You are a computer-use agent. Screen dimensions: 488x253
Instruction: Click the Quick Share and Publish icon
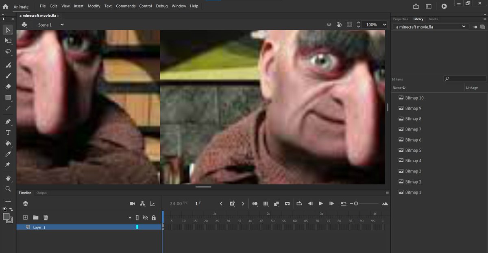tap(416, 7)
